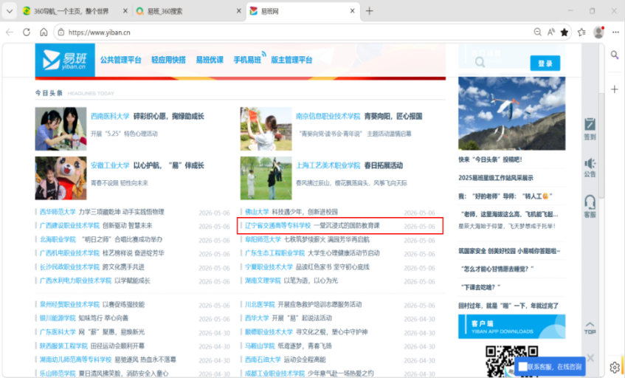Close the 易班网 tab

point(353,11)
